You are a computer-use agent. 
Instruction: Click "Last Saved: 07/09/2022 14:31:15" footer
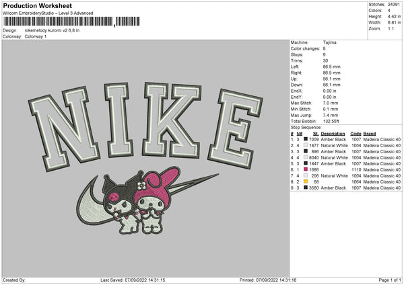[x=133, y=280]
